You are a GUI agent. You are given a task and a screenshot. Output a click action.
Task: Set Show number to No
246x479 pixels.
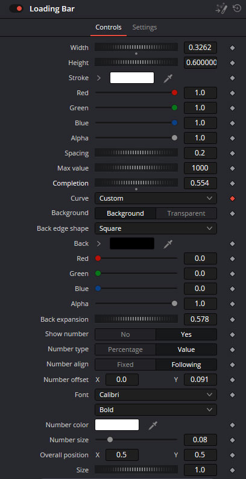(125, 334)
